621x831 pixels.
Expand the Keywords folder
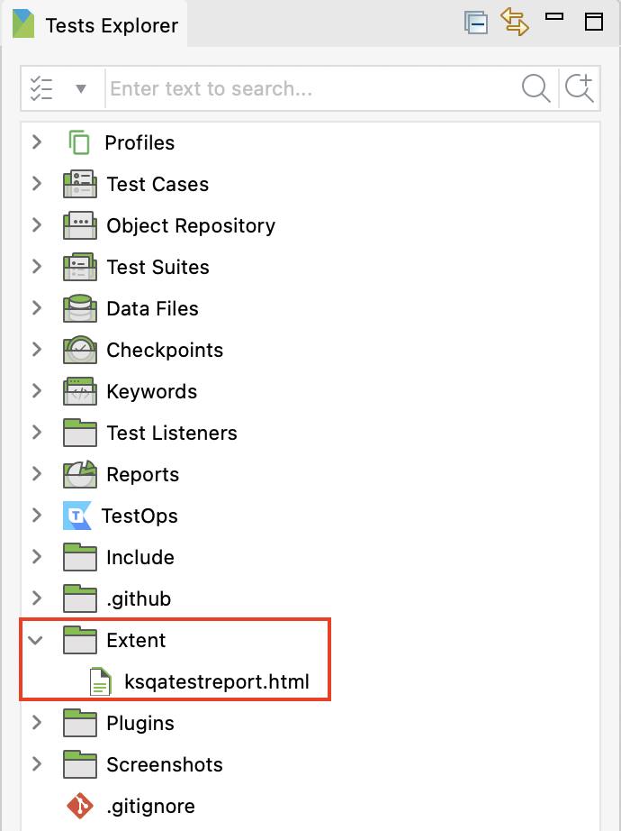click(x=37, y=391)
